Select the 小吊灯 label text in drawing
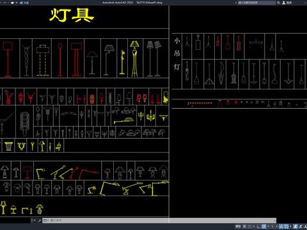Screen dimensions: 307x230 177,54
